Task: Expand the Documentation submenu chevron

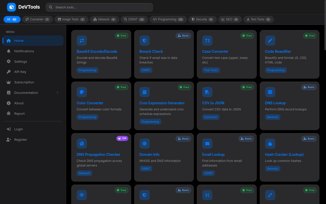Action: [x=57, y=93]
